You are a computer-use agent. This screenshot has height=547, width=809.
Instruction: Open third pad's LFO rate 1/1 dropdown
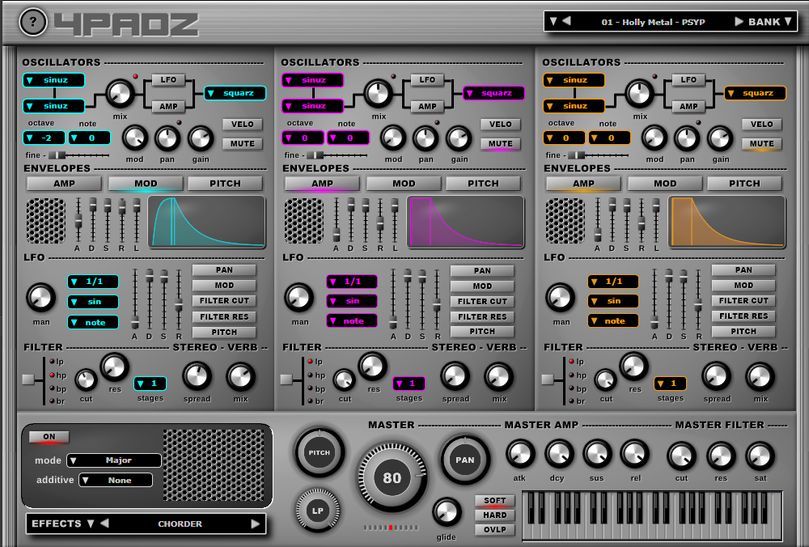[613, 282]
